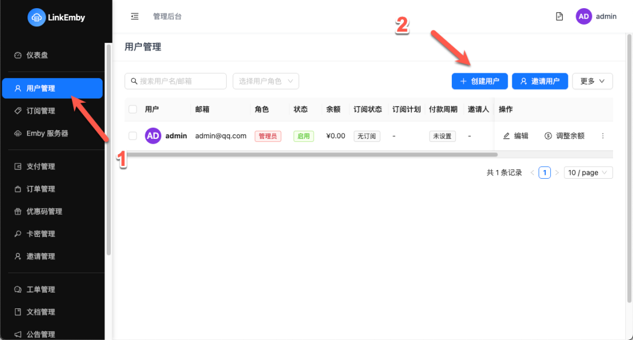Open 工单管理 menu item

[x=53, y=290]
